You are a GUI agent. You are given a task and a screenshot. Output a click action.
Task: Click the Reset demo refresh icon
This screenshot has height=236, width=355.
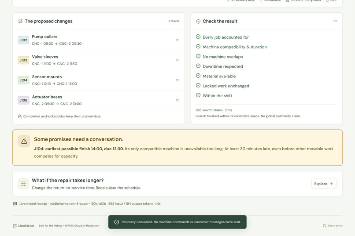click(x=325, y=225)
